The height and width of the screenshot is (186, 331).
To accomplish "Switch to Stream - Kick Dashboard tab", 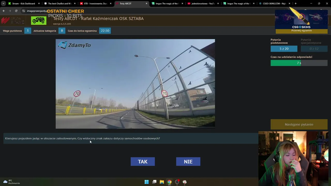I will pyautogui.click(x=23, y=4).
